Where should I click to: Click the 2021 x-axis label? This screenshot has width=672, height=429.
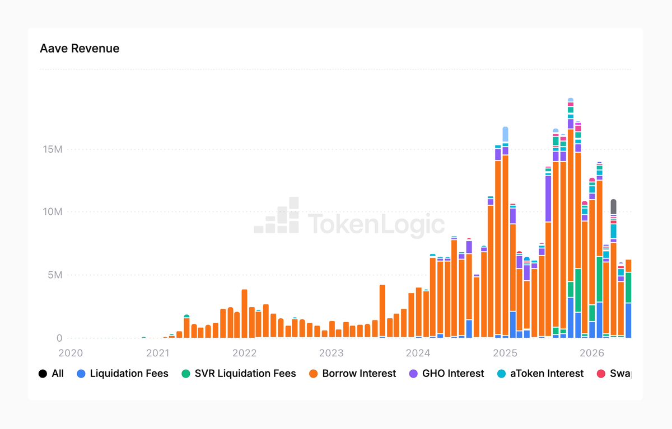157,353
